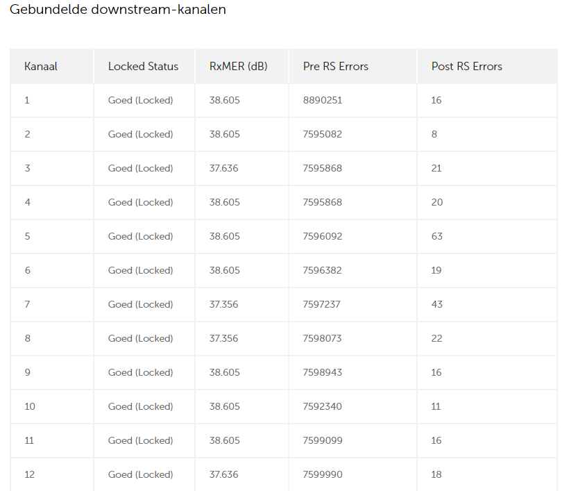
Task: Select Pre RS Errors value 7592340
Action: (x=322, y=406)
